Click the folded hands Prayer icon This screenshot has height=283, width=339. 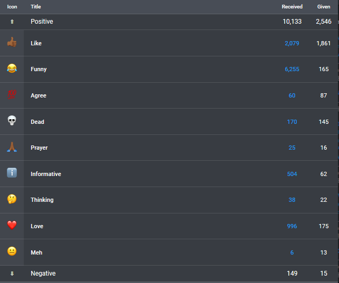12,147
